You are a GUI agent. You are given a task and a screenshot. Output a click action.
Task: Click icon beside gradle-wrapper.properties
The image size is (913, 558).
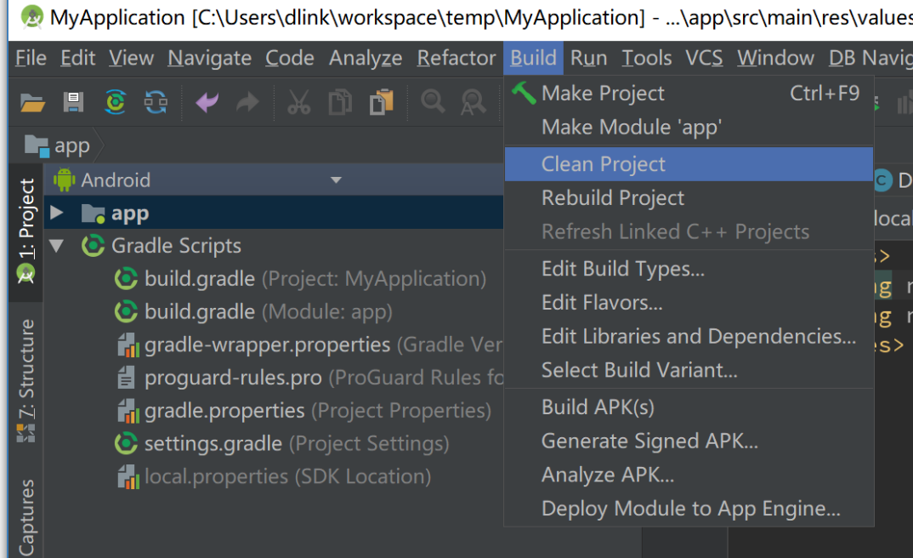point(128,344)
